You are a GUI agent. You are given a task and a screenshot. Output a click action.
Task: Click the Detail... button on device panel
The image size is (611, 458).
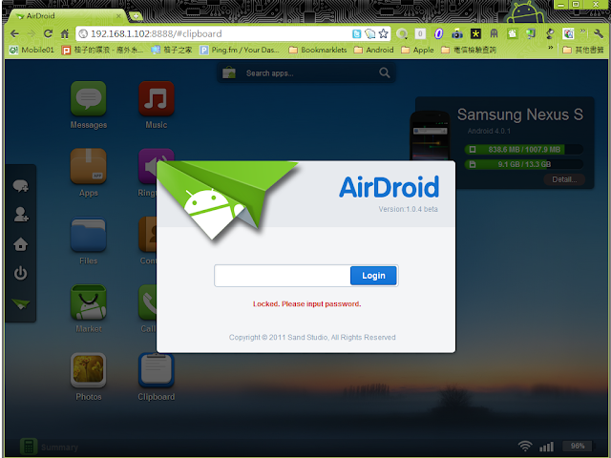(564, 179)
